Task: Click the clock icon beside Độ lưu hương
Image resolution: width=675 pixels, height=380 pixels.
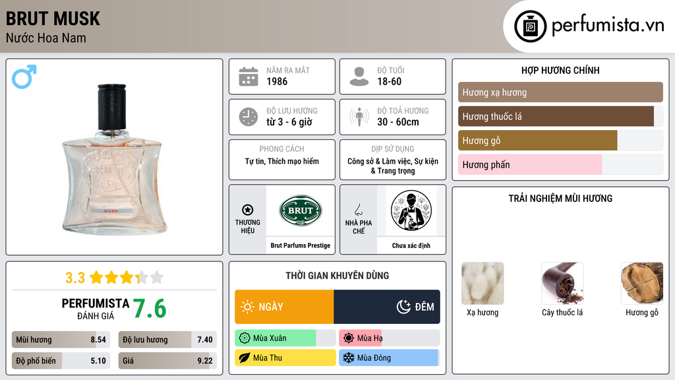Action: pos(249,117)
